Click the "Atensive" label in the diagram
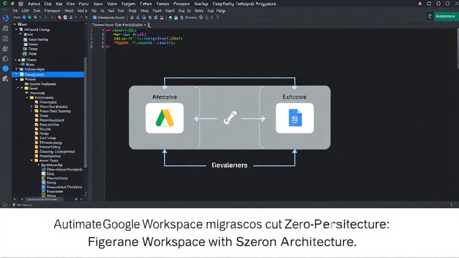 pyautogui.click(x=165, y=97)
